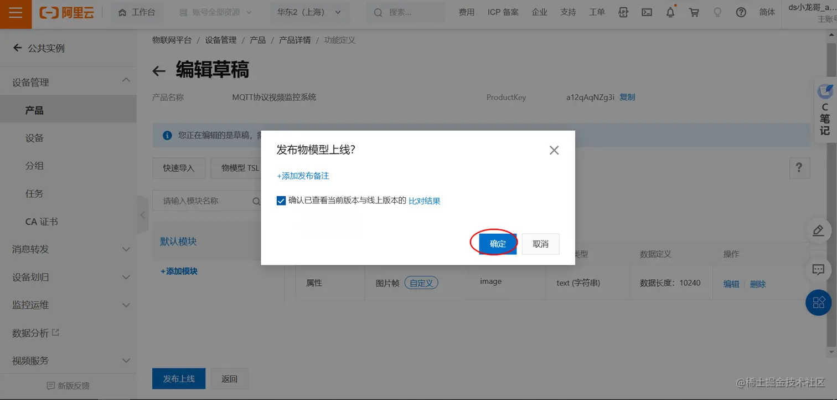Click the ds小龙哥 account name
The width and height of the screenshot is (837, 400).
pos(812,7)
